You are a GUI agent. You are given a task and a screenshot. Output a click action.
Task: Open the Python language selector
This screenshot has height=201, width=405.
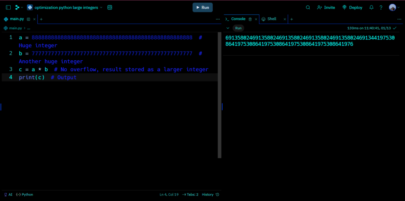[x=25, y=195]
